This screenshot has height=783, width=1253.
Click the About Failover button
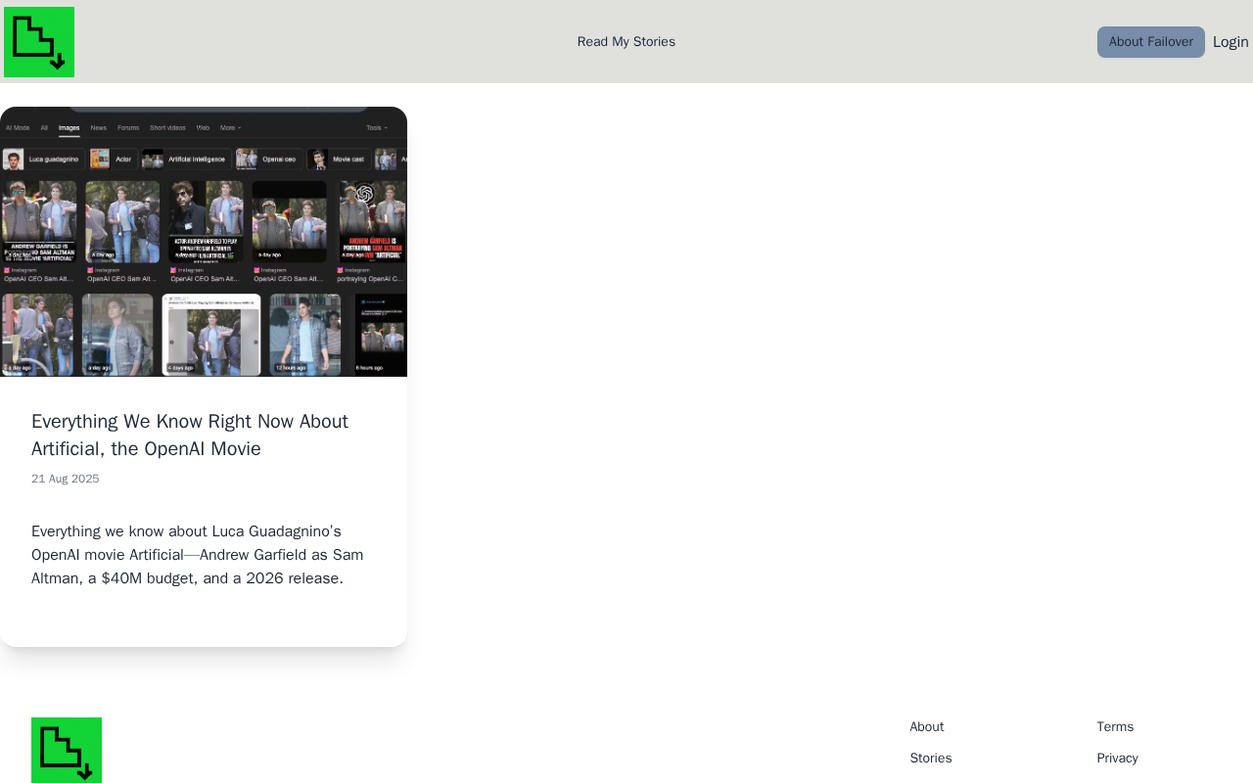(1151, 42)
